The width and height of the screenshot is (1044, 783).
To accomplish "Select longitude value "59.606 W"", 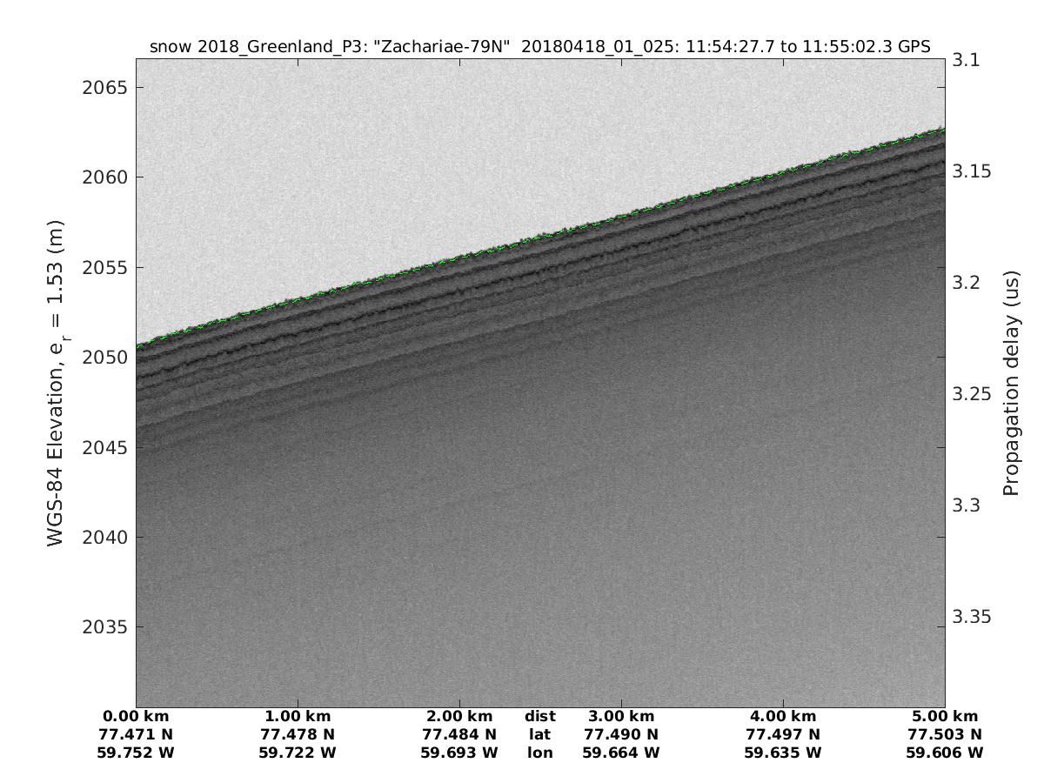I will click(945, 753).
